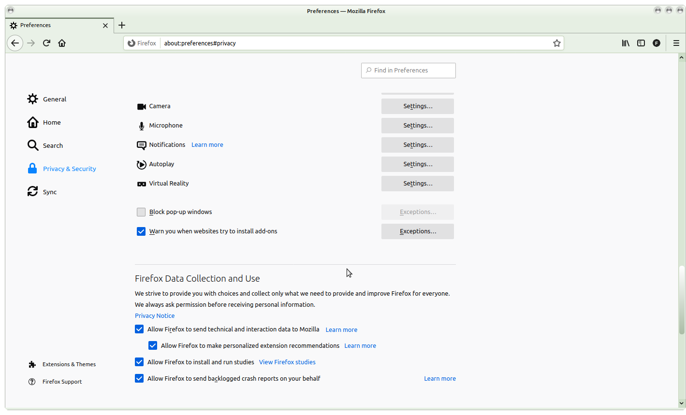Reload the current page
The height and width of the screenshot is (415, 686).
point(46,43)
